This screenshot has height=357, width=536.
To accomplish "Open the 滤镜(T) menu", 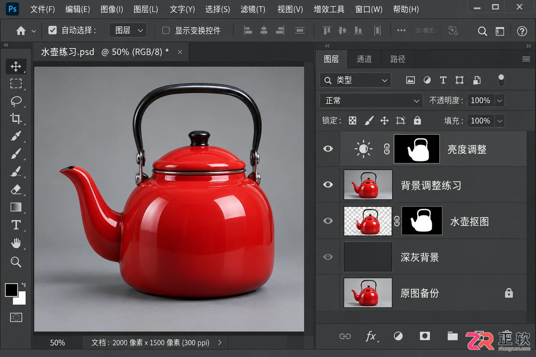I will tap(253, 9).
